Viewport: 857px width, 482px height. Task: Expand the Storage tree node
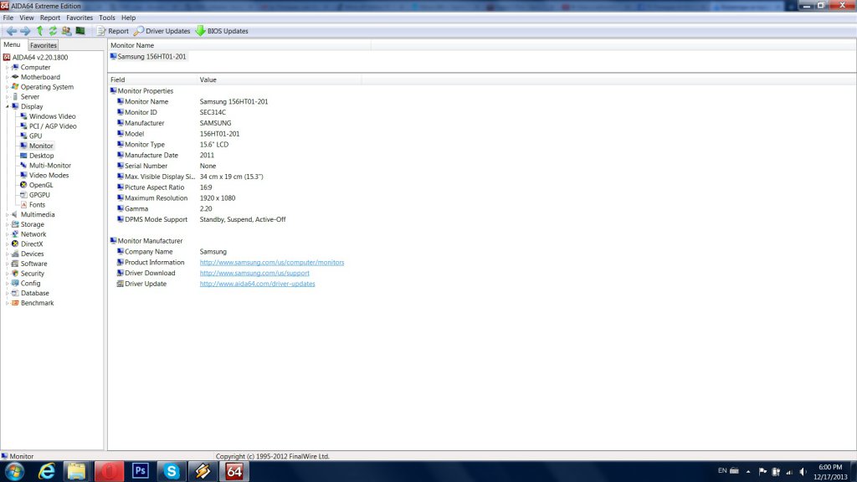tap(7, 224)
